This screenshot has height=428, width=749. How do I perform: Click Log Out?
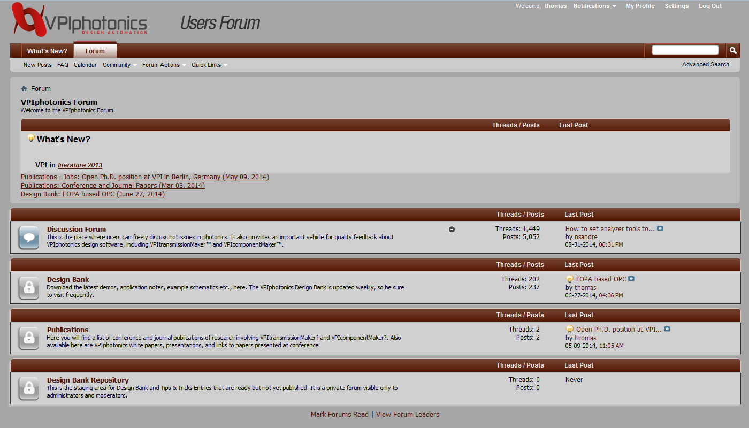(710, 6)
